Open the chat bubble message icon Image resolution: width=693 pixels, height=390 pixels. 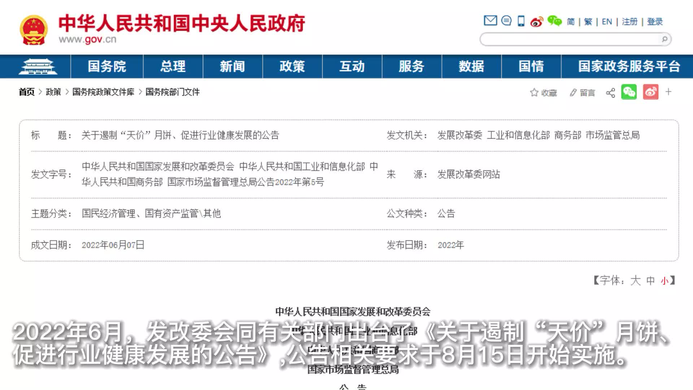tap(506, 21)
